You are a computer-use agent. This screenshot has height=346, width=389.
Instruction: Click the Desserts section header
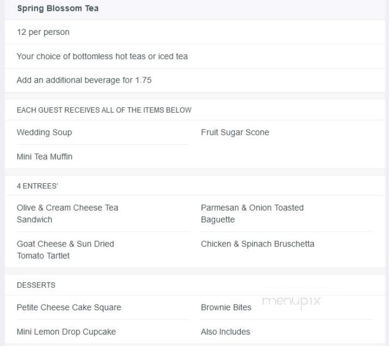(36, 285)
